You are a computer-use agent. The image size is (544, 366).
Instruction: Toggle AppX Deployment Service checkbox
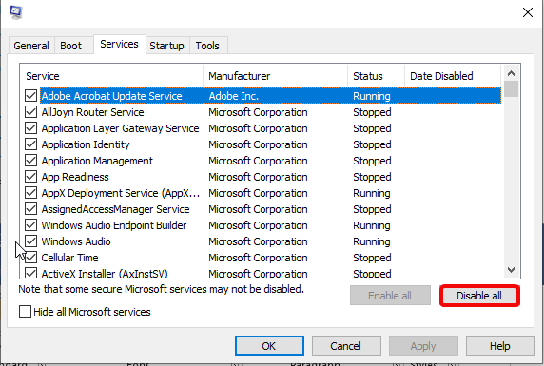(30, 193)
